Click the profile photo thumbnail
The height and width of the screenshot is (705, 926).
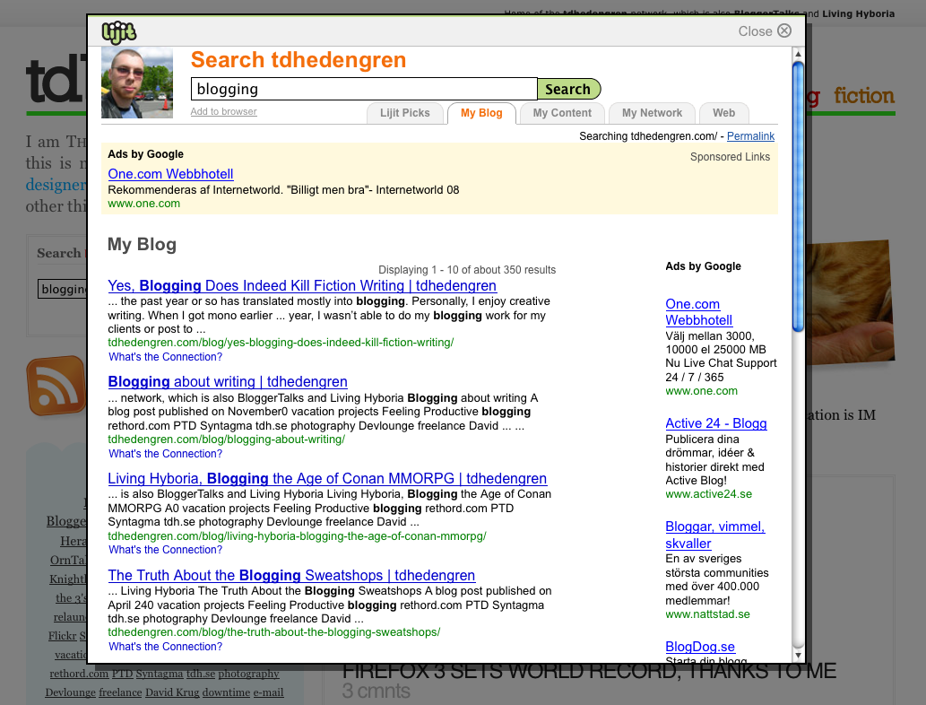[x=137, y=83]
